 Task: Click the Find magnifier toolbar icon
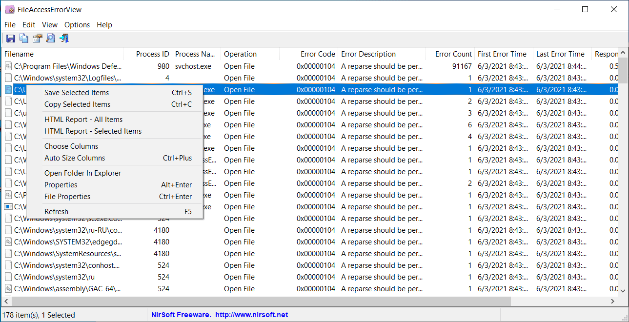51,39
